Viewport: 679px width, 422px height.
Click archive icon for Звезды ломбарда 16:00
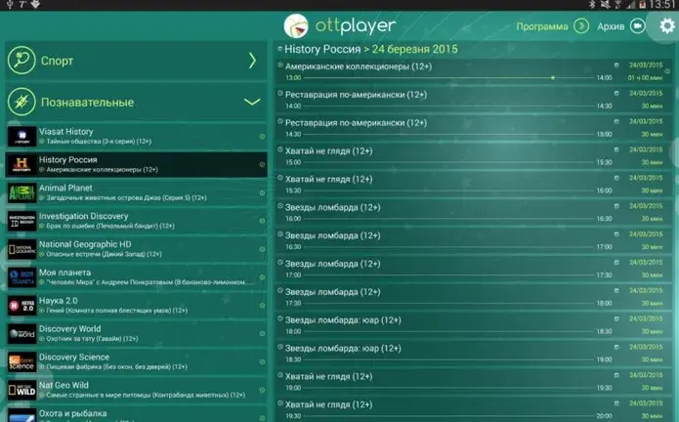tap(616, 206)
